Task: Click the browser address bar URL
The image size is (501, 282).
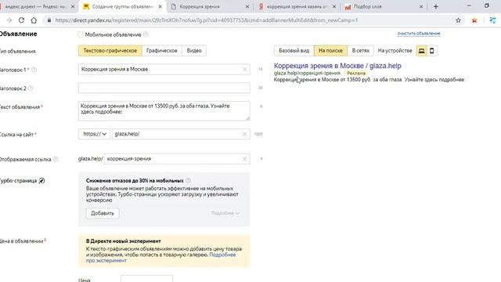Action: pos(207,20)
